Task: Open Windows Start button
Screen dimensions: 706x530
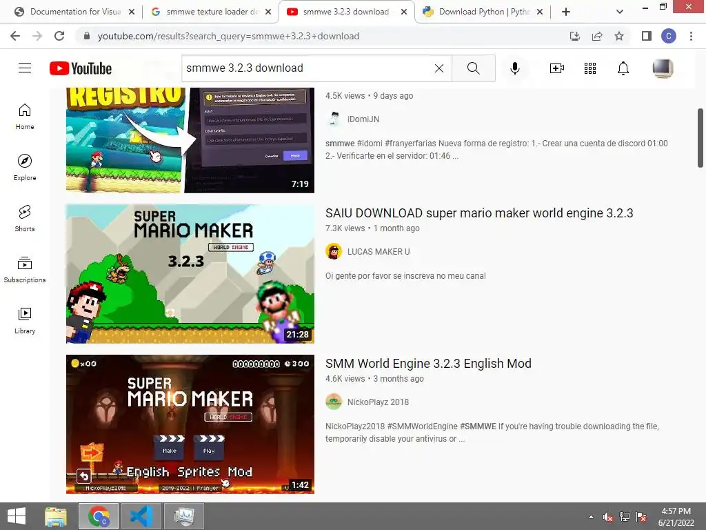Action: [17, 516]
